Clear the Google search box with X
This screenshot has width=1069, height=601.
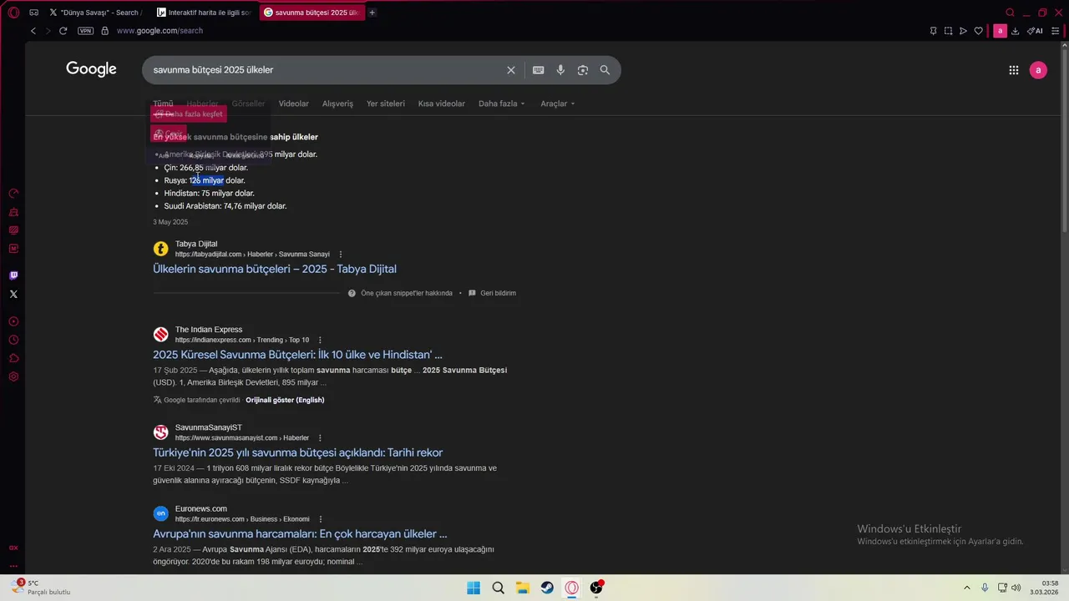coord(511,70)
